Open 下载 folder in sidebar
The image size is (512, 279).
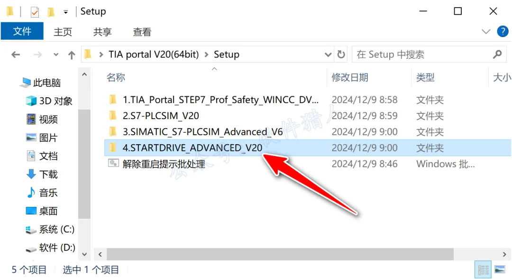[42, 174]
